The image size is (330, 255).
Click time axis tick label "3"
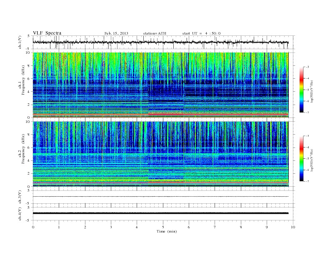click(x=111, y=227)
